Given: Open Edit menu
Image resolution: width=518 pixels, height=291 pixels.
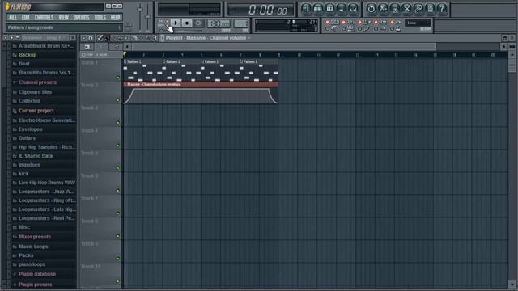Looking at the screenshot, I should [25, 17].
